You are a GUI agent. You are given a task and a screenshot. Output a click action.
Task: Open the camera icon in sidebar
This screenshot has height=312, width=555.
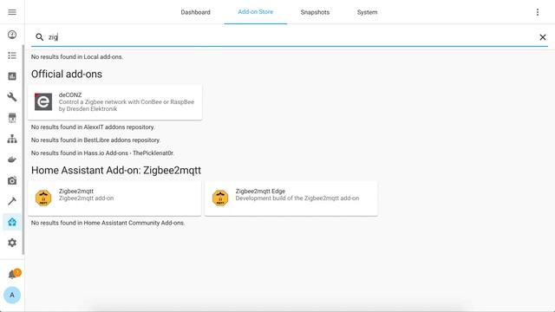[x=12, y=180]
